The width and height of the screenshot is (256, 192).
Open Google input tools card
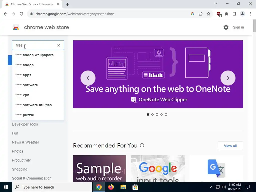[x=158, y=169]
